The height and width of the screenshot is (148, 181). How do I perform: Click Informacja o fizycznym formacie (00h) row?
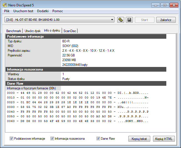tap(33, 88)
